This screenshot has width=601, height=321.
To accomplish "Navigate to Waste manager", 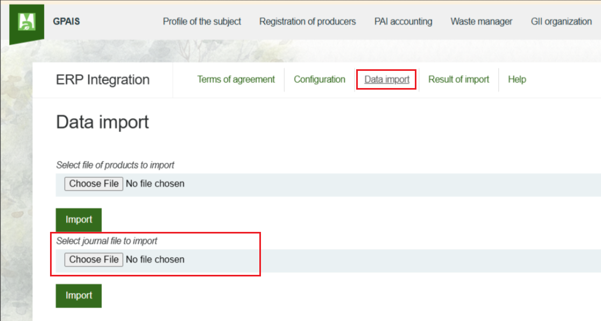I will 481,21.
